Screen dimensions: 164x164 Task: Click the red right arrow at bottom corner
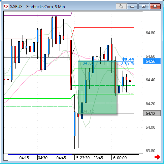coord(157,157)
